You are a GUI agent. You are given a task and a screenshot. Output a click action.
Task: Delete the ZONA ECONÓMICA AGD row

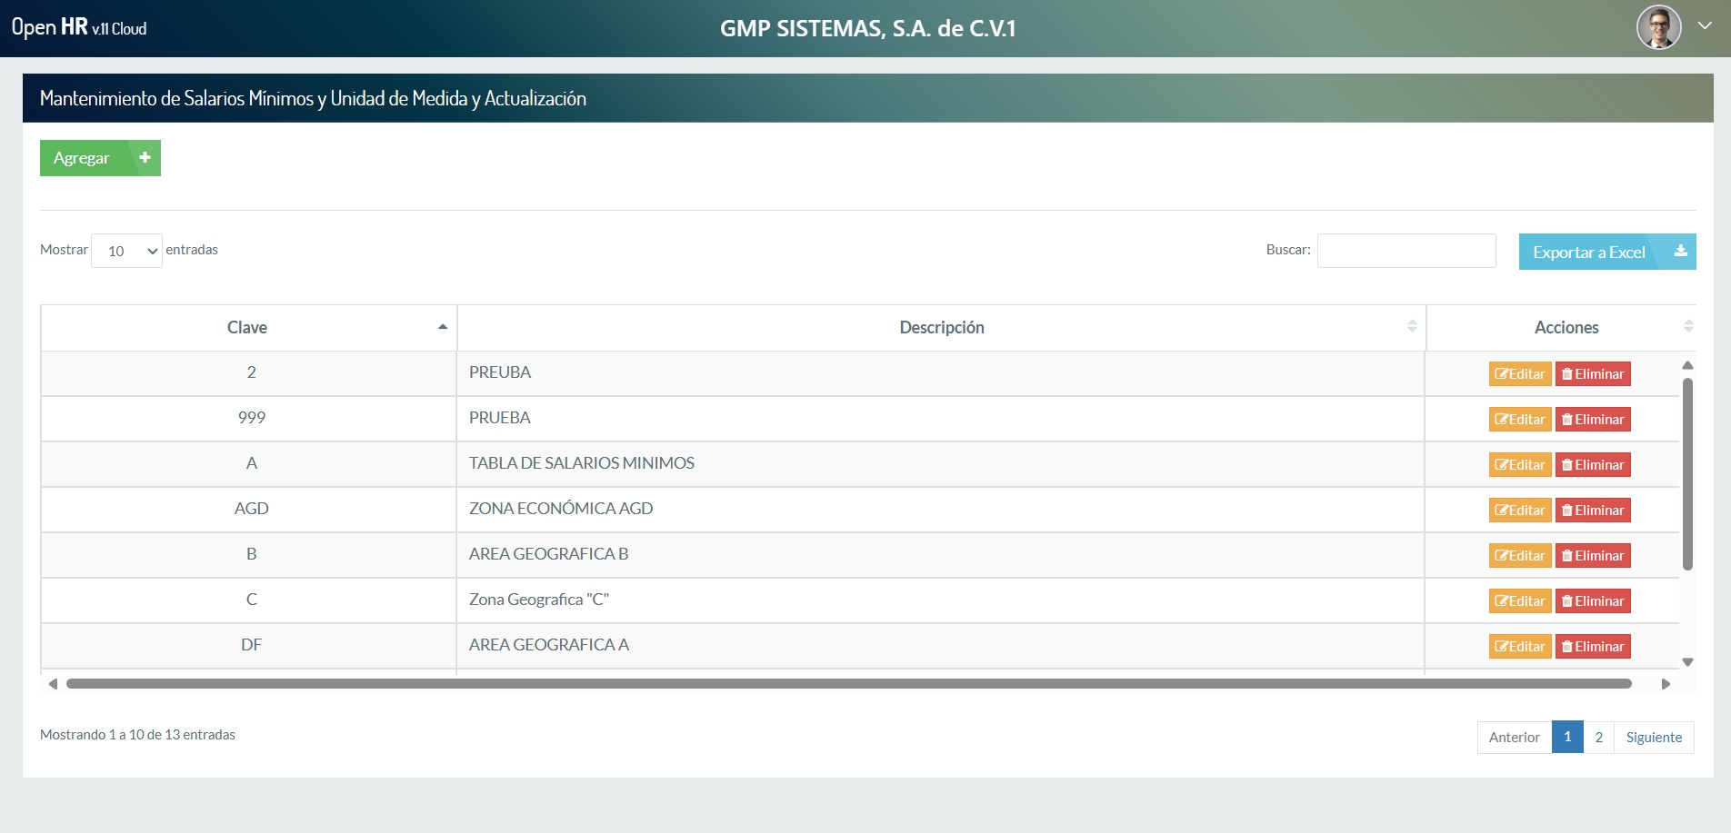[1593, 511]
